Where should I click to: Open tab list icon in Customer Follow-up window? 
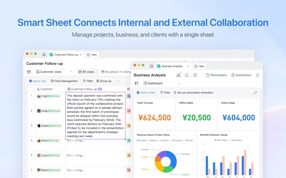click(x=44, y=54)
